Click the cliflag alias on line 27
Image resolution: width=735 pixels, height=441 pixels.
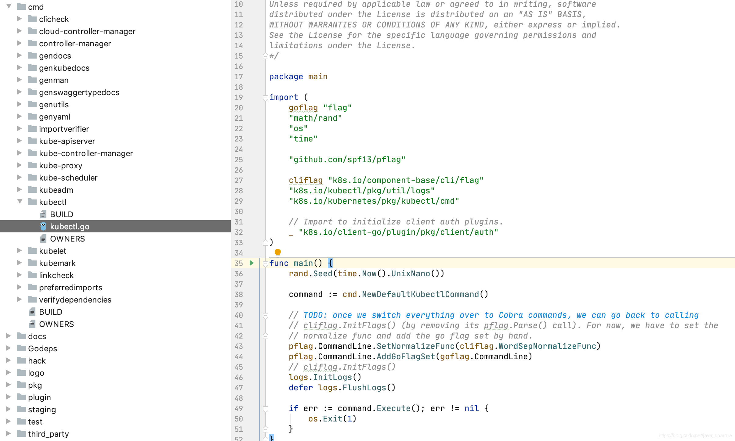tap(306, 180)
